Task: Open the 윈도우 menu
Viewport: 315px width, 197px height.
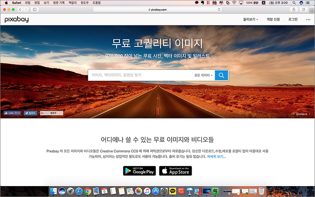Action: click(84, 3)
